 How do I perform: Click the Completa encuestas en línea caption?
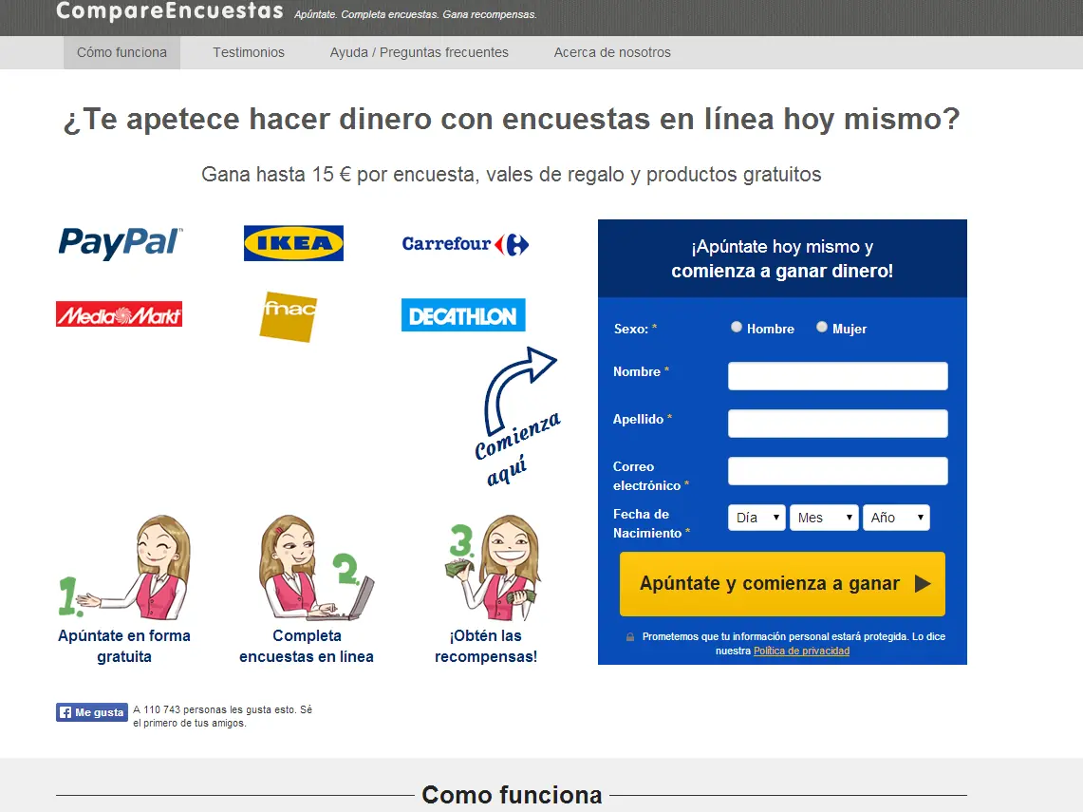[307, 646]
